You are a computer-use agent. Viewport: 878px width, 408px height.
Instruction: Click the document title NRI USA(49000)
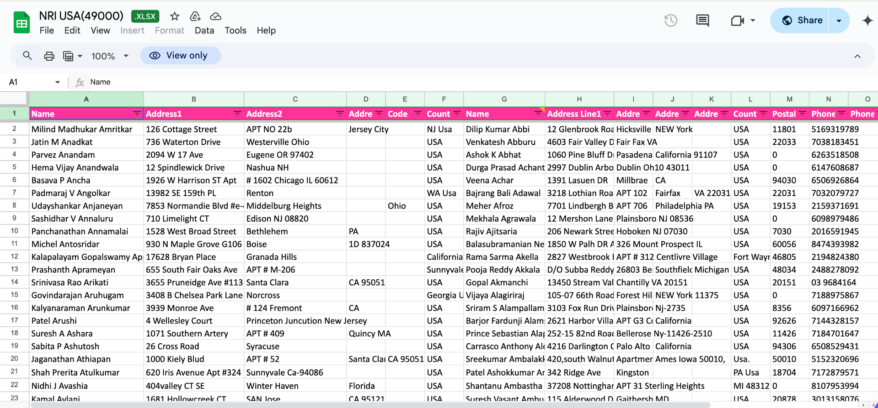point(81,16)
